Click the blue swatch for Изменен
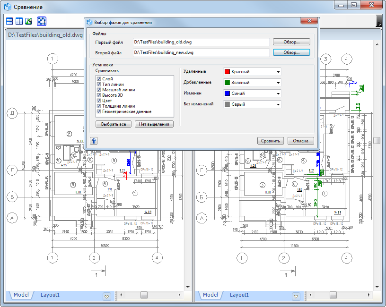Image resolution: width=386 pixels, height=307 pixels. [x=228, y=94]
